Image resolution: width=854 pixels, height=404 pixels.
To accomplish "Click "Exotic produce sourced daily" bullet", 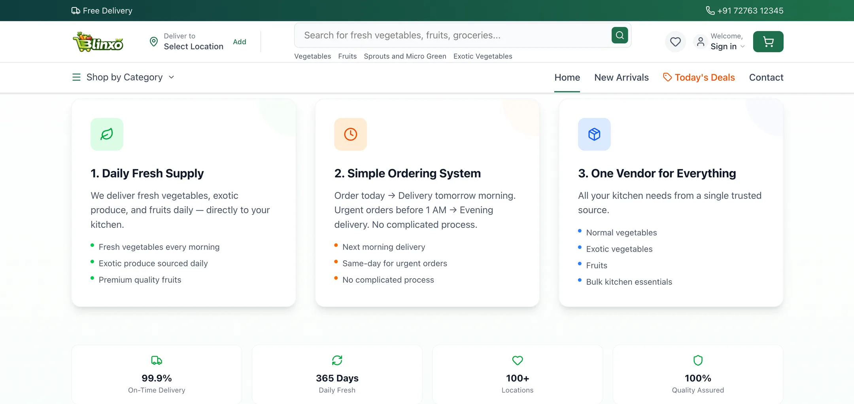I will tap(153, 264).
